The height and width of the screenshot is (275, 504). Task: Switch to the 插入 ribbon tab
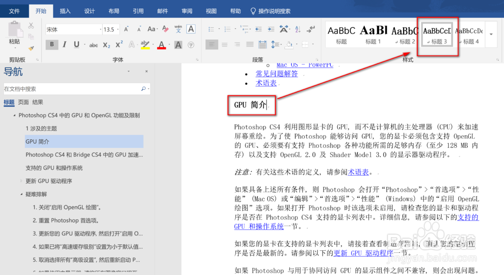click(65, 11)
